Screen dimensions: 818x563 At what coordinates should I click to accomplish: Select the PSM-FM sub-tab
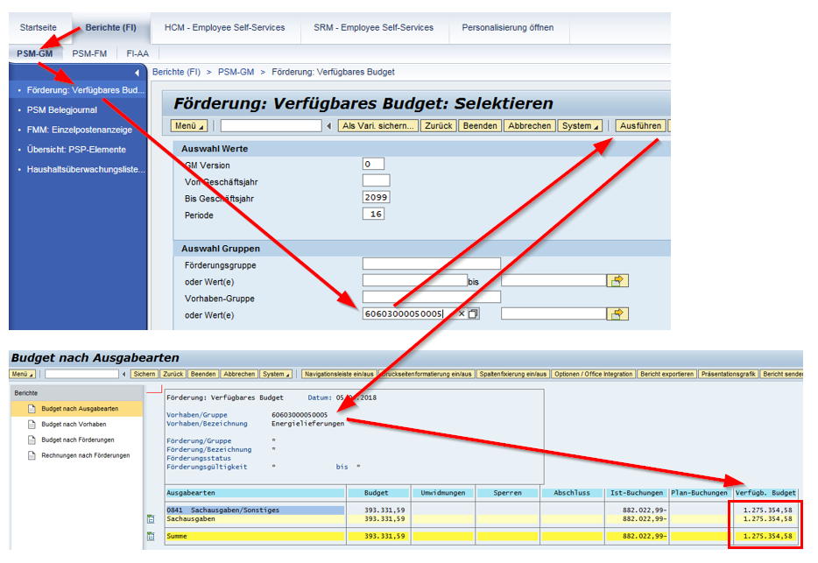pyautogui.click(x=89, y=53)
